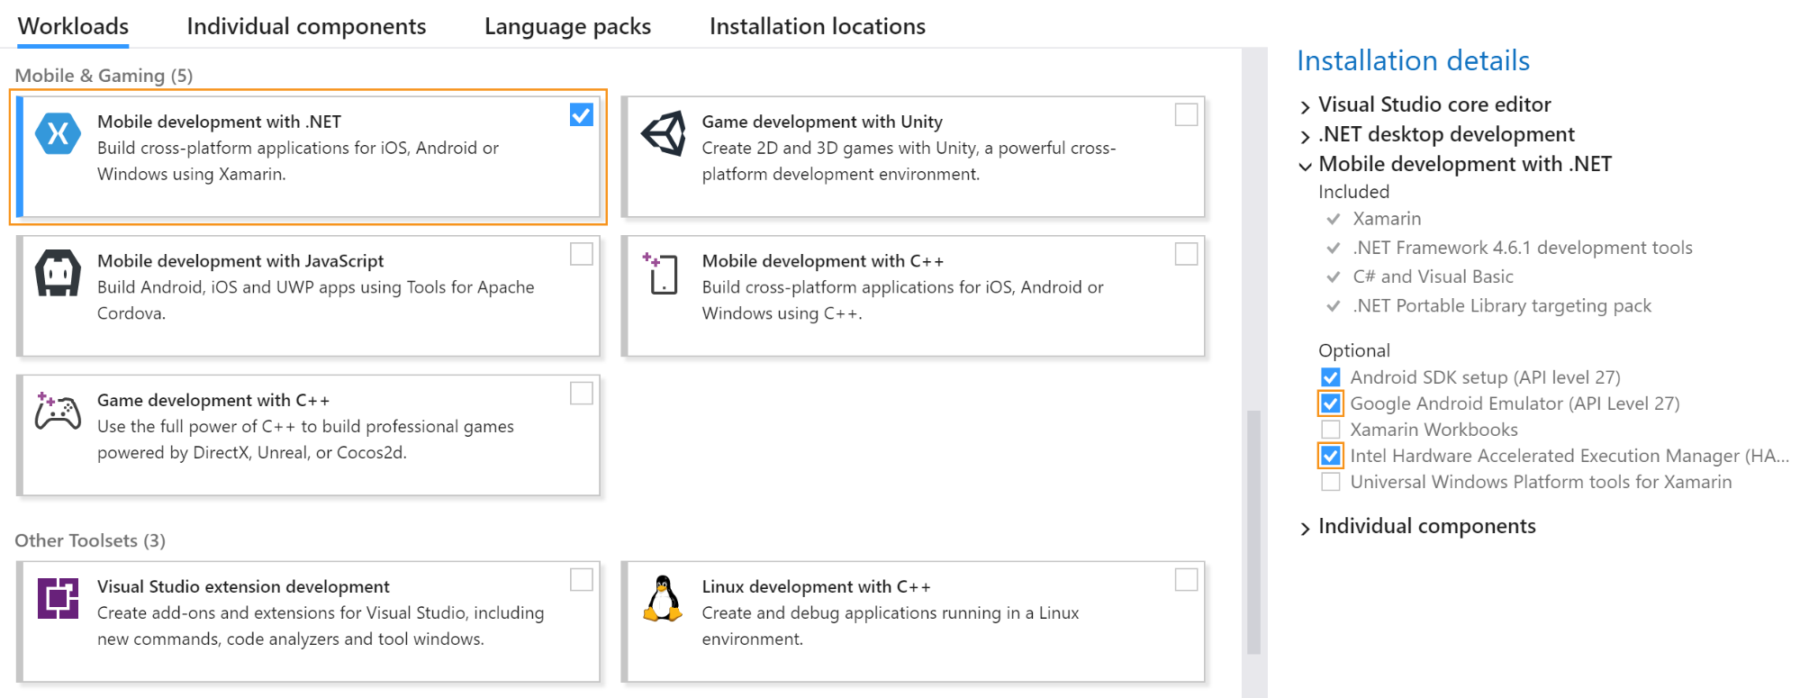
Task: Click the Mobile development with C++ phone icon
Action: pyautogui.click(x=663, y=274)
